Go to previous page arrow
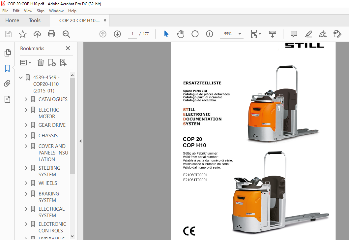Viewport: 349px width, 240px height. click(102, 34)
